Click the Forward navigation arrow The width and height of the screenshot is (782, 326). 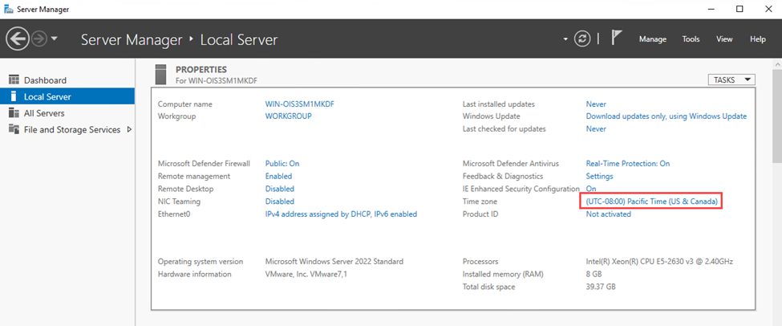[x=39, y=39]
